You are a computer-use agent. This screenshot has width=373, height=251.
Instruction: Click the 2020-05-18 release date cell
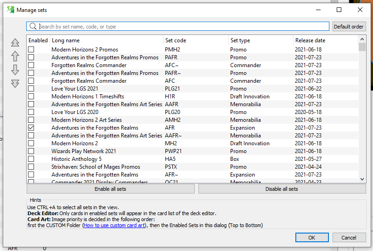click(308, 112)
